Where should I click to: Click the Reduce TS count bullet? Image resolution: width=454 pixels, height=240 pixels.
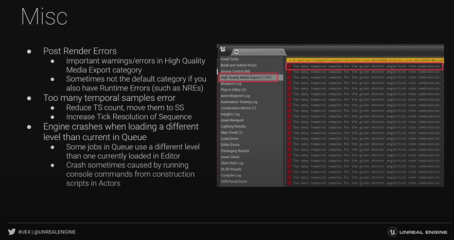pyautogui.click(x=125, y=107)
